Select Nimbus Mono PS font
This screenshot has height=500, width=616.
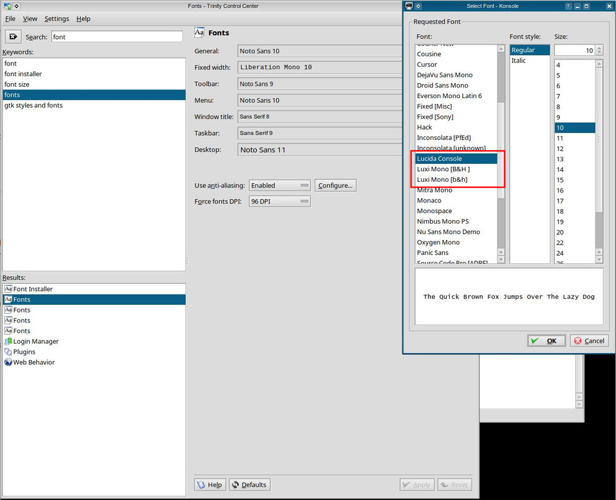(x=456, y=221)
